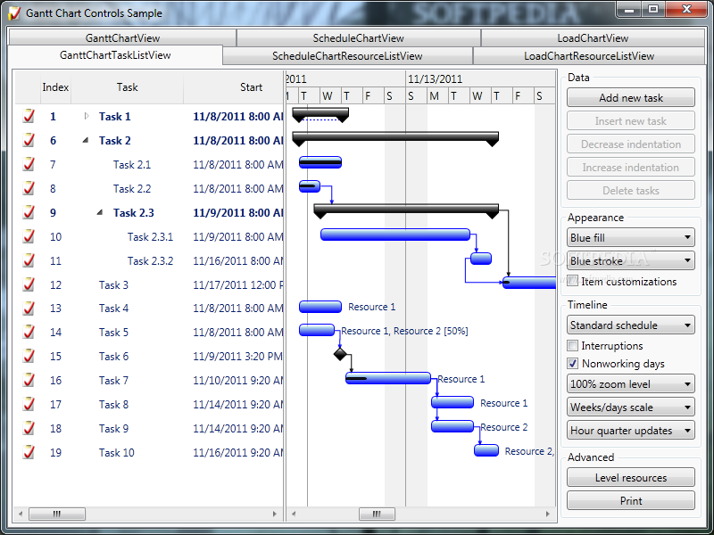
Task: Click the Decrease indentation button
Action: click(x=631, y=144)
